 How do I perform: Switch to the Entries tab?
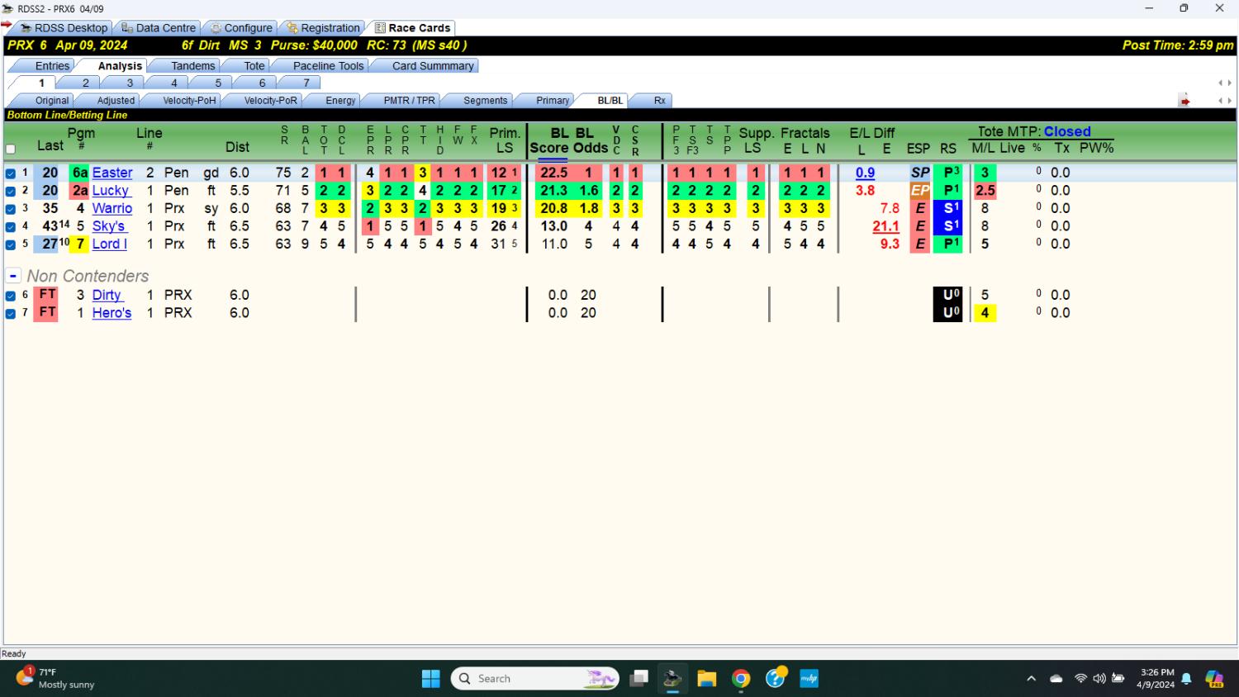52,66
